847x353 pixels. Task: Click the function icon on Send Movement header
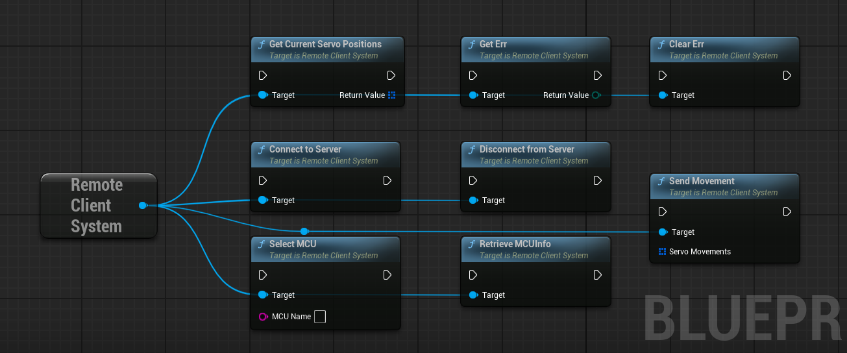click(661, 182)
